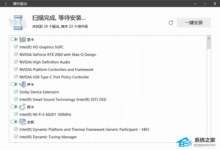Click the hourglass scan status icon

pos(18,23)
